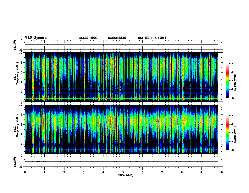This screenshot has width=249, height=193.
Task: Click time-axis tick label "7"
Action: click(162, 172)
